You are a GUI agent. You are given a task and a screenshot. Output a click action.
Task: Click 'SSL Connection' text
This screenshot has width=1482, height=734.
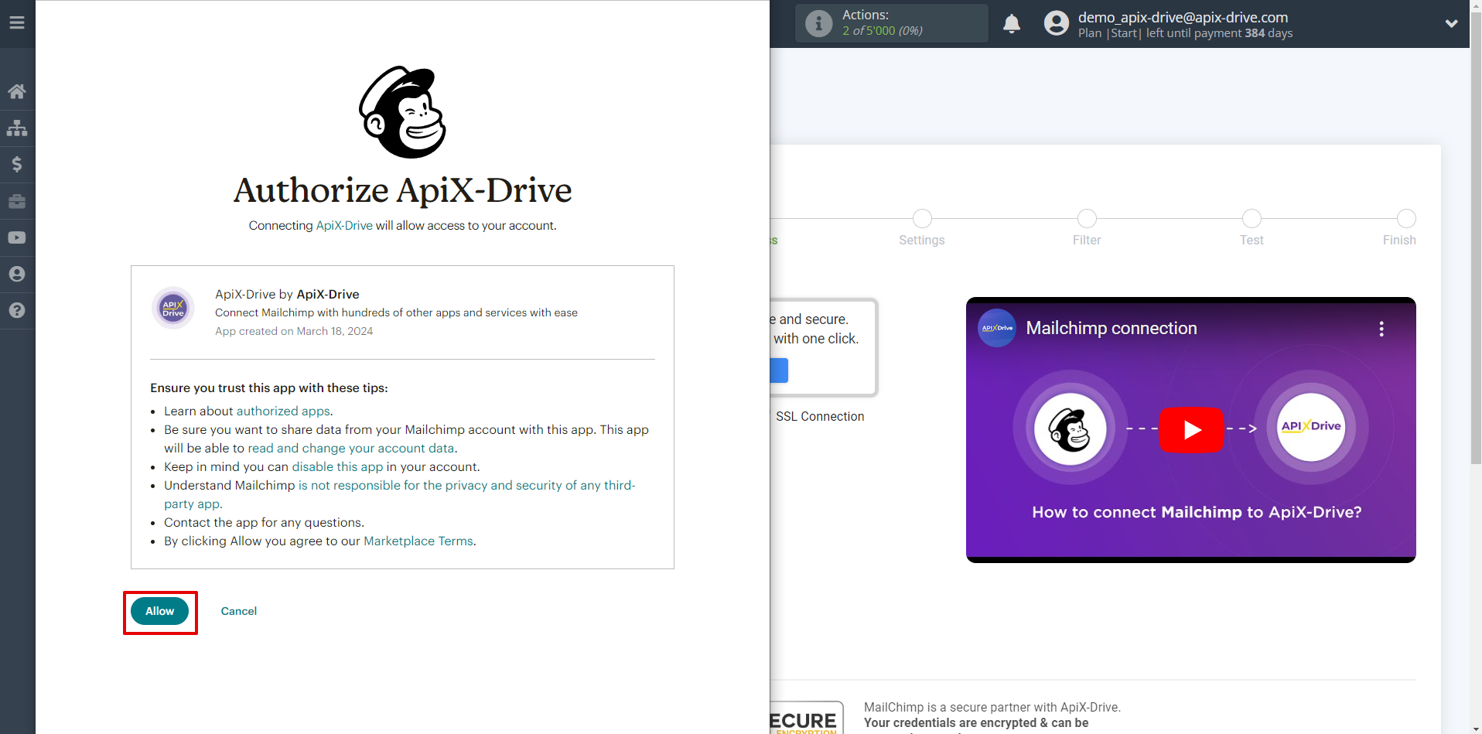tap(820, 416)
